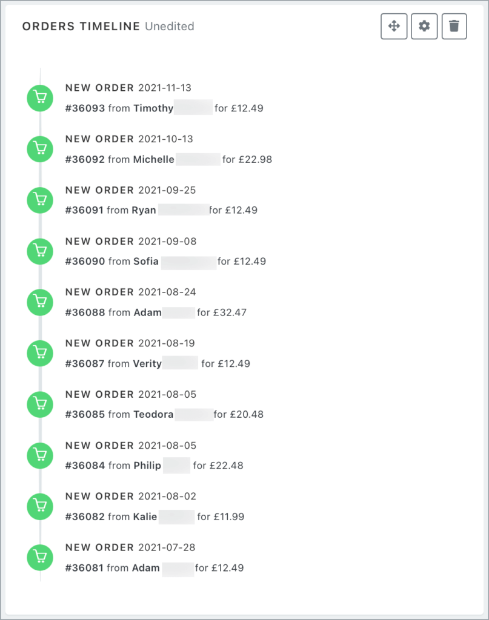489x620 pixels.
Task: Select cart icon next to order #36091
Action: (41, 200)
